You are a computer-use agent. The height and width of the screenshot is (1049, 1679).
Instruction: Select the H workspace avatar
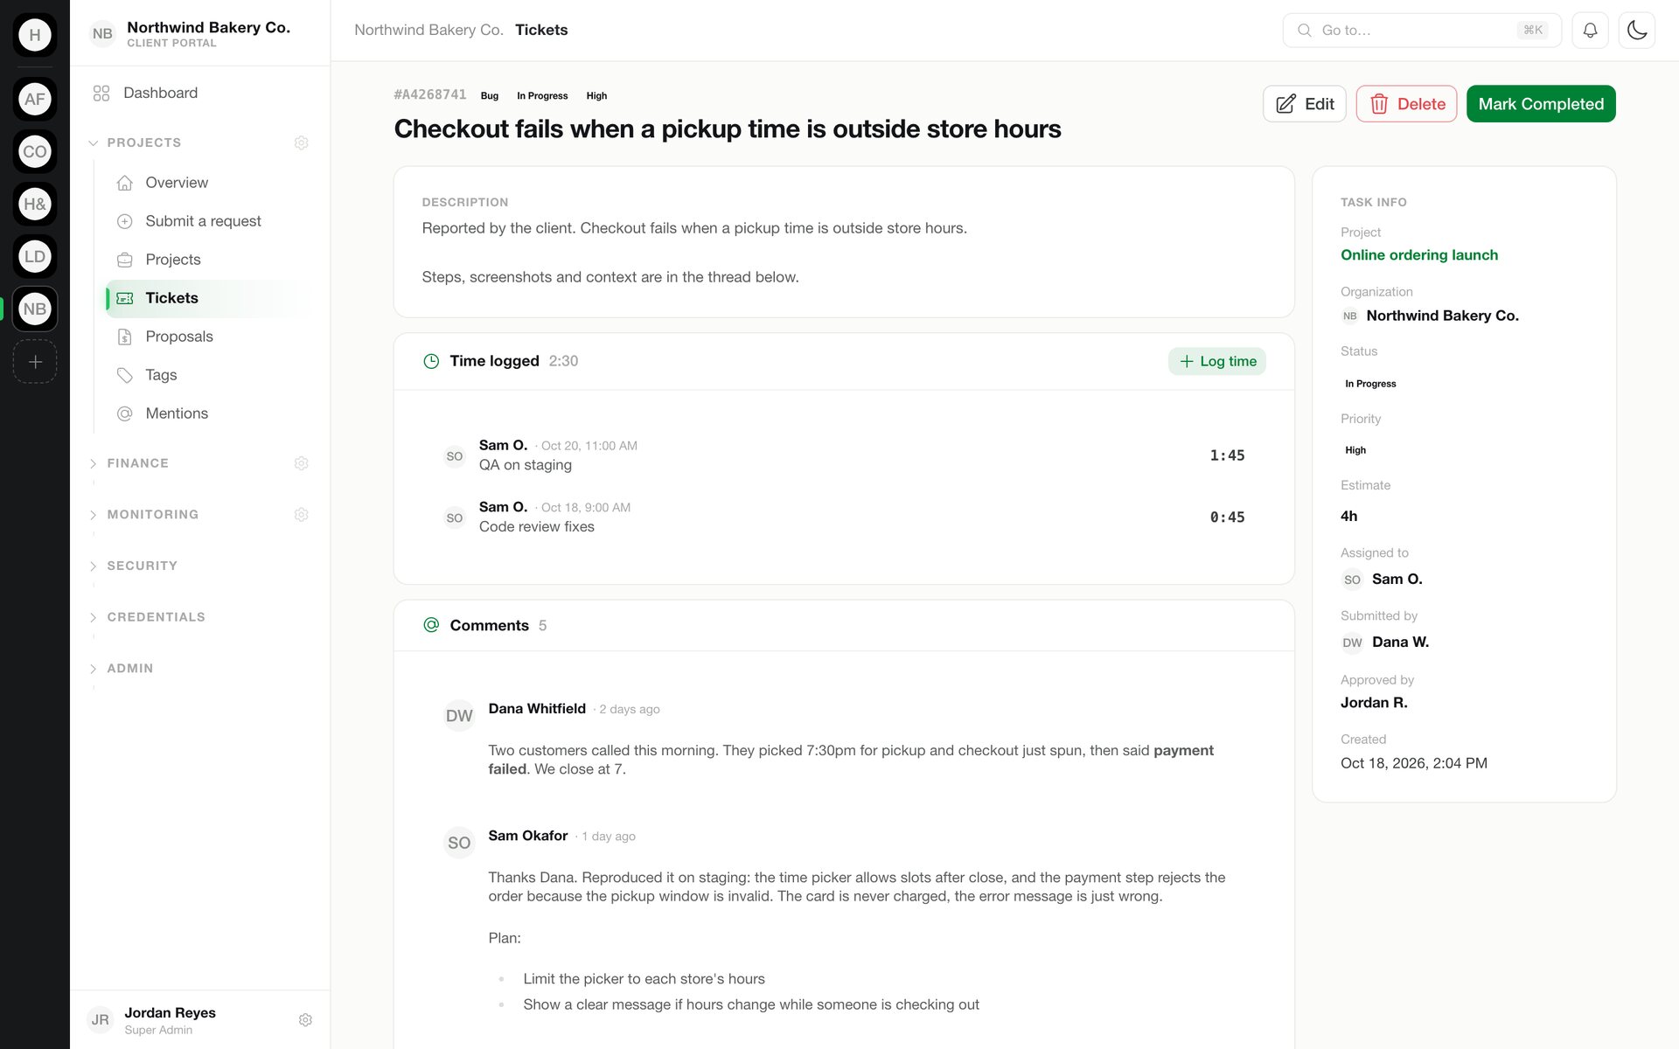point(35,35)
